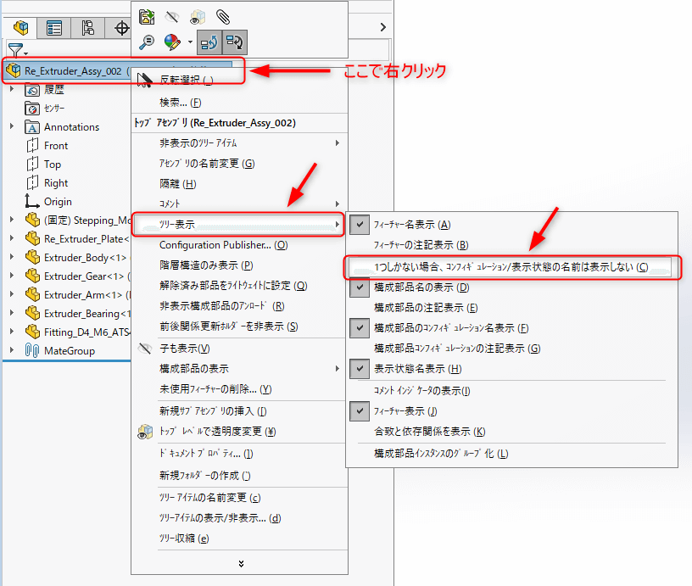This screenshot has height=586, width=692.
Task: Click the tree filter funnel icon
Action: tap(14, 50)
